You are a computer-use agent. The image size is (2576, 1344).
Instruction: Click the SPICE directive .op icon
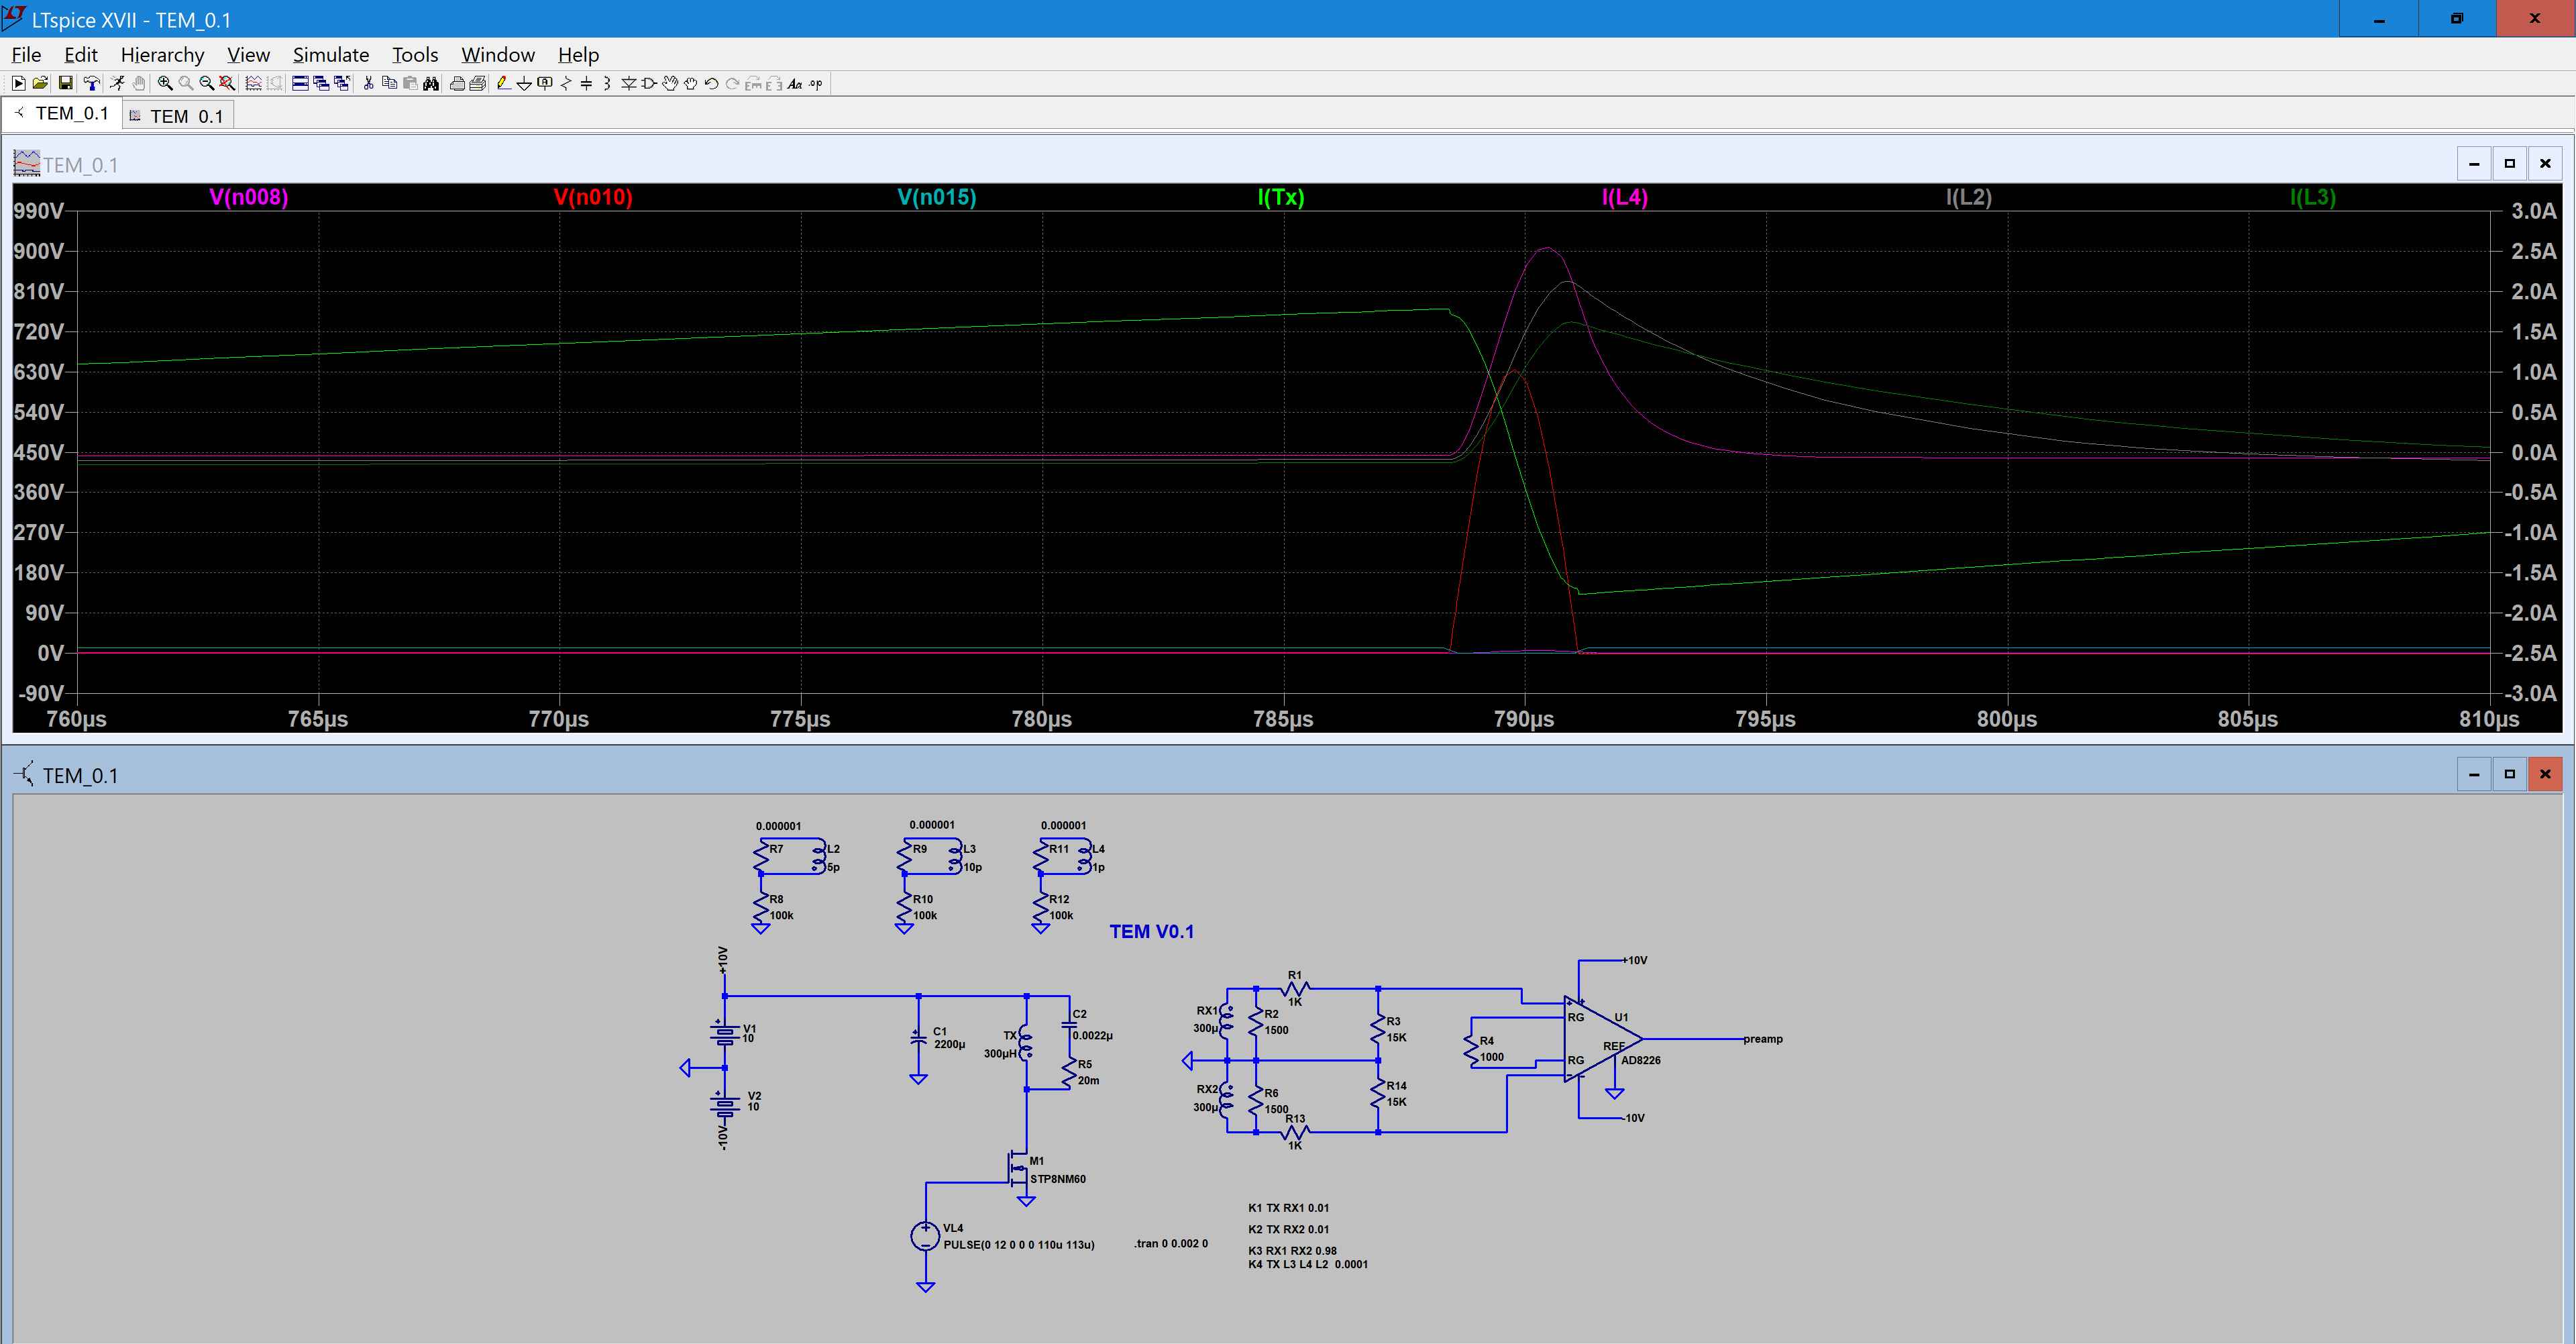click(x=816, y=84)
